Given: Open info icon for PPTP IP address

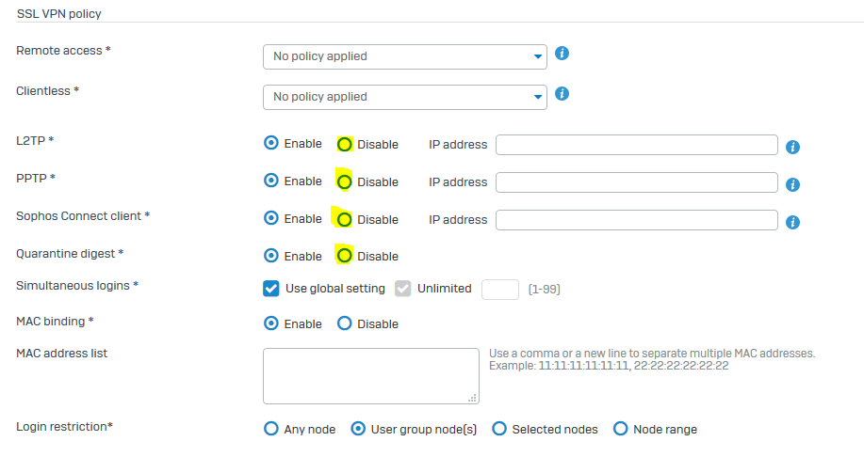Looking at the screenshot, I should (792, 185).
